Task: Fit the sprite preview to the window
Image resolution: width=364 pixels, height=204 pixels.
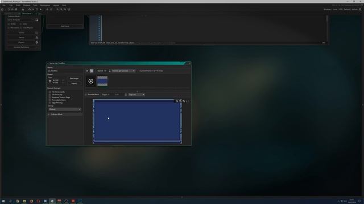Action: (187, 101)
